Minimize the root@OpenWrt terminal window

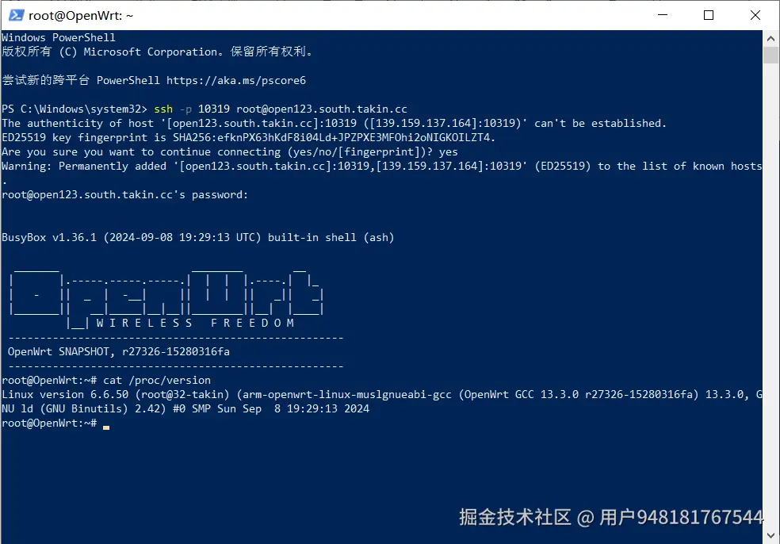click(662, 15)
